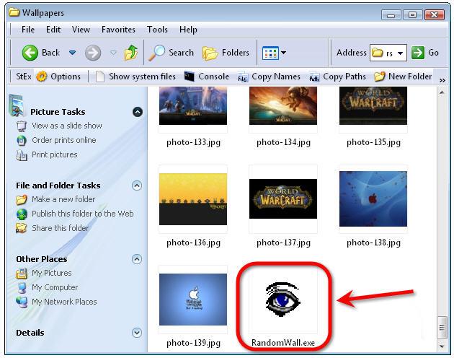Click the green Go button
Image resolution: width=454 pixels, height=358 pixels.
click(x=425, y=53)
